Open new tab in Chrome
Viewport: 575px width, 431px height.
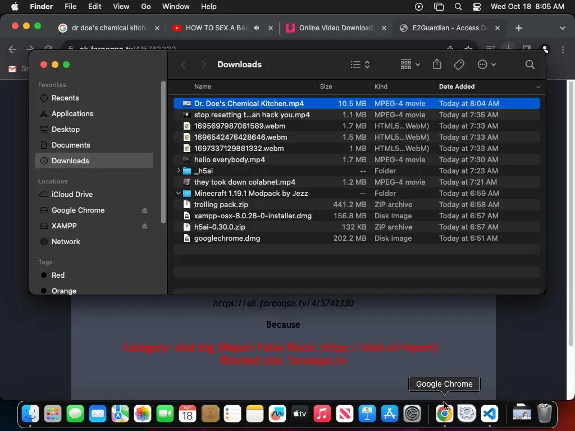(x=518, y=28)
